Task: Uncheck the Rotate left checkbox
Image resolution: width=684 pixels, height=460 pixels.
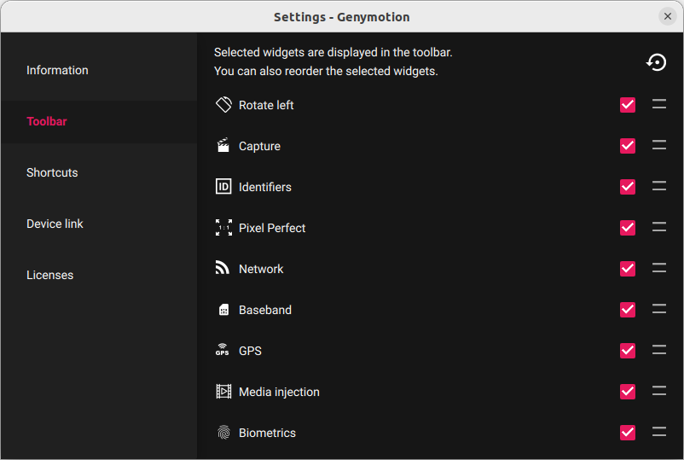Action: [628, 105]
